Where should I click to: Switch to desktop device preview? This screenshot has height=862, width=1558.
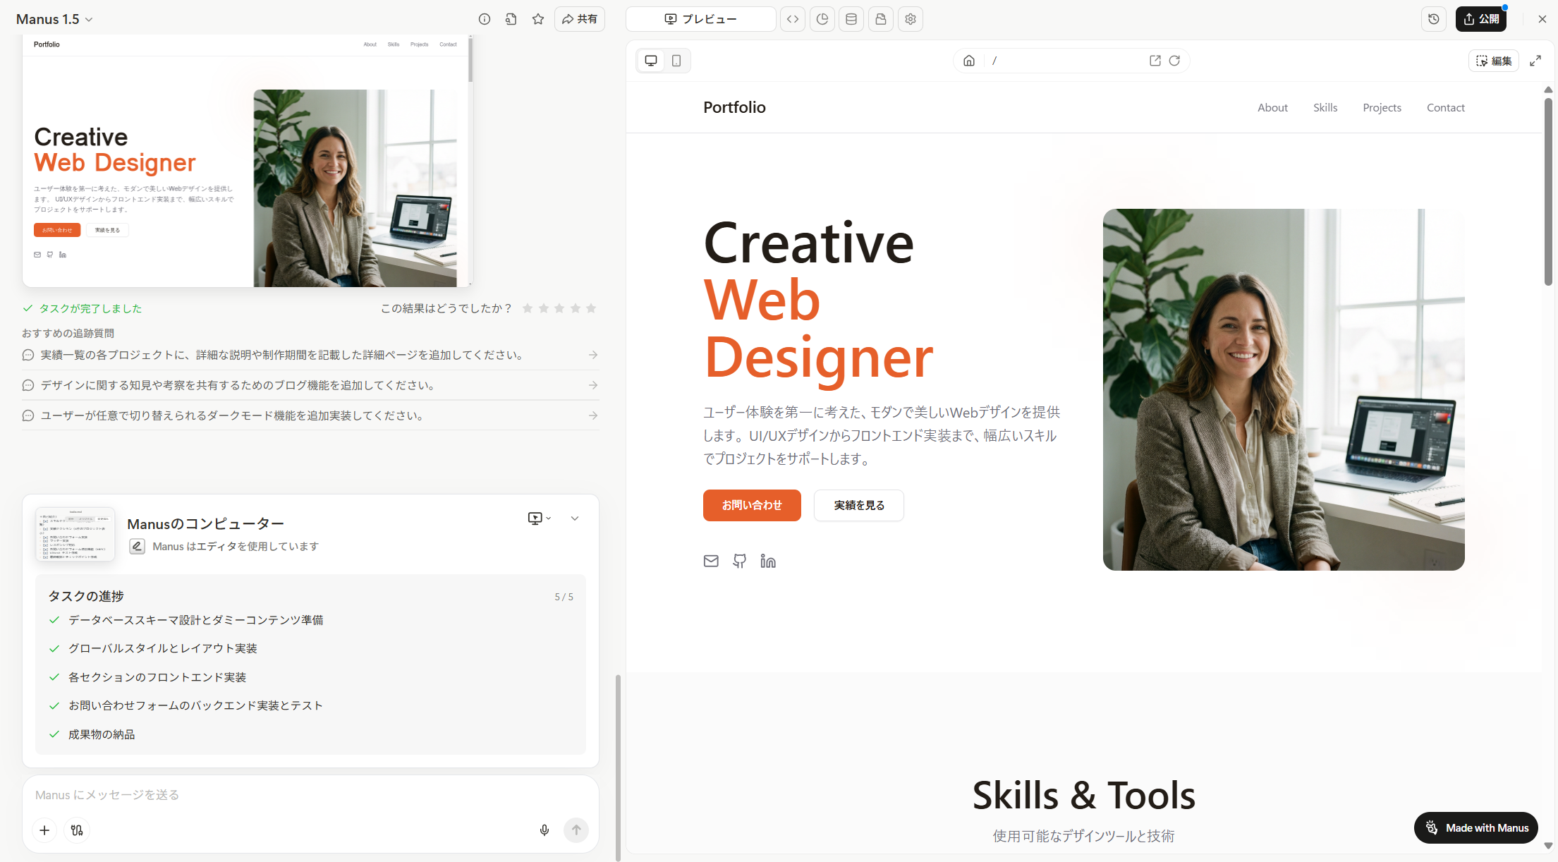(651, 61)
